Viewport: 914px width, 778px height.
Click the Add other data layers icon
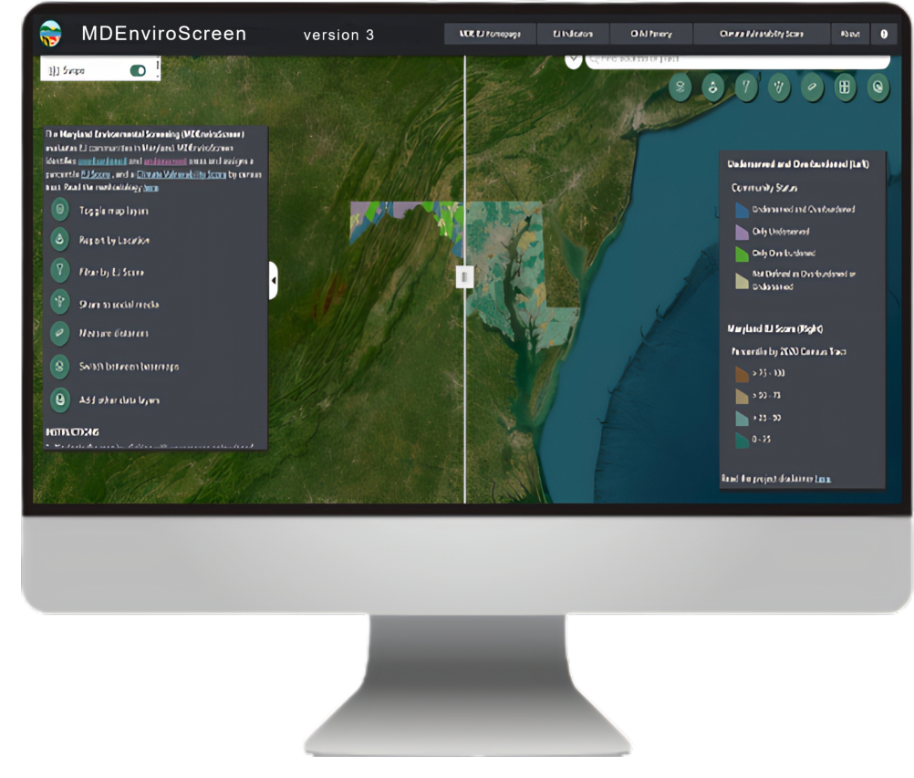tap(60, 399)
